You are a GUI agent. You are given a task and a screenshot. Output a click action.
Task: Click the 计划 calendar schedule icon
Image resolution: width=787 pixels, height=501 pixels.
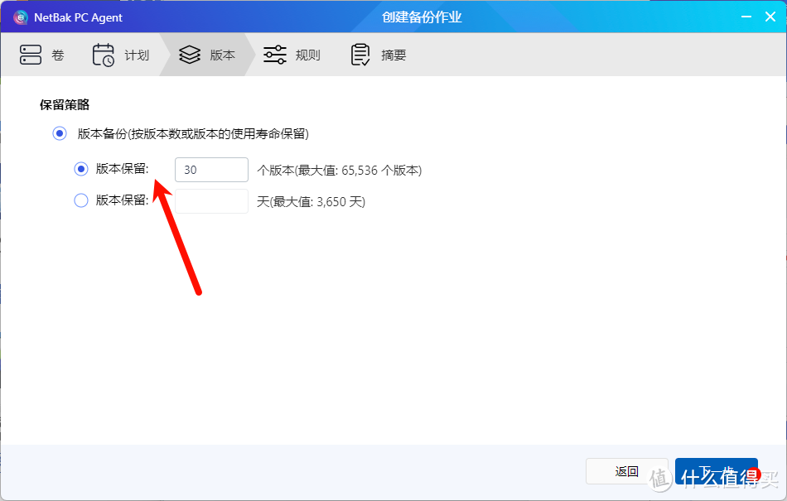coord(103,54)
